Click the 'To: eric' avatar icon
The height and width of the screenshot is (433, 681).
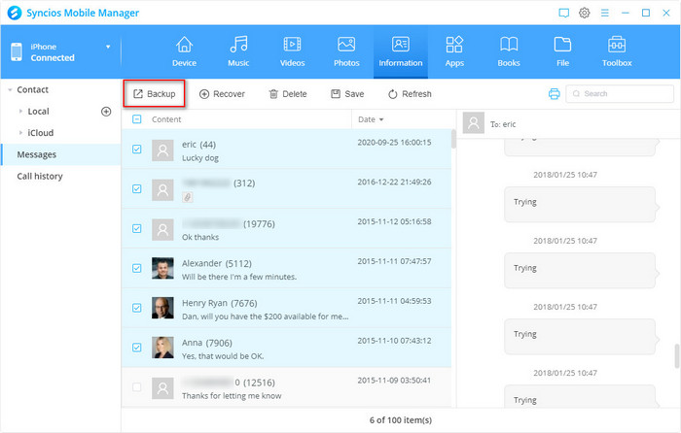coord(474,123)
